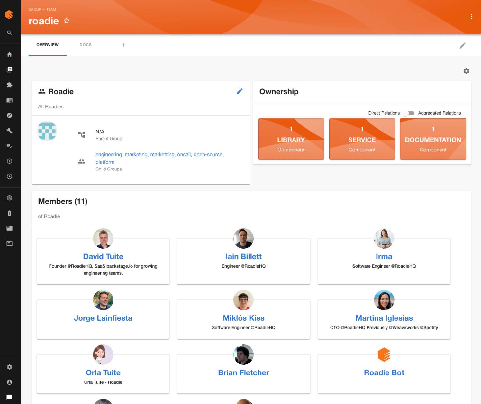Select the compass Explore icon
The width and height of the screenshot is (481, 404).
(9, 115)
